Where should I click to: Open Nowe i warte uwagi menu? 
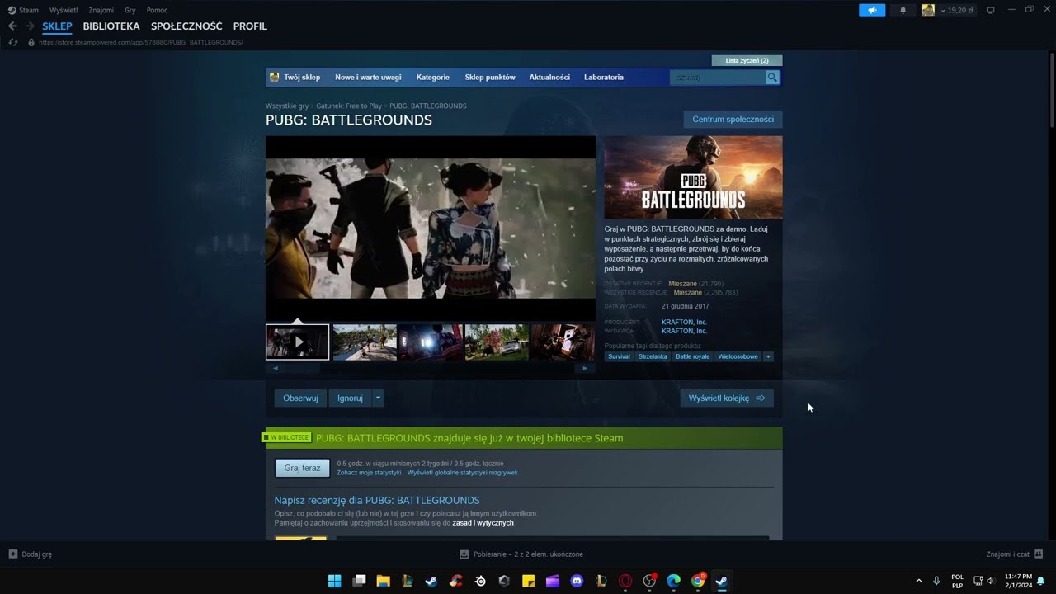(x=368, y=77)
